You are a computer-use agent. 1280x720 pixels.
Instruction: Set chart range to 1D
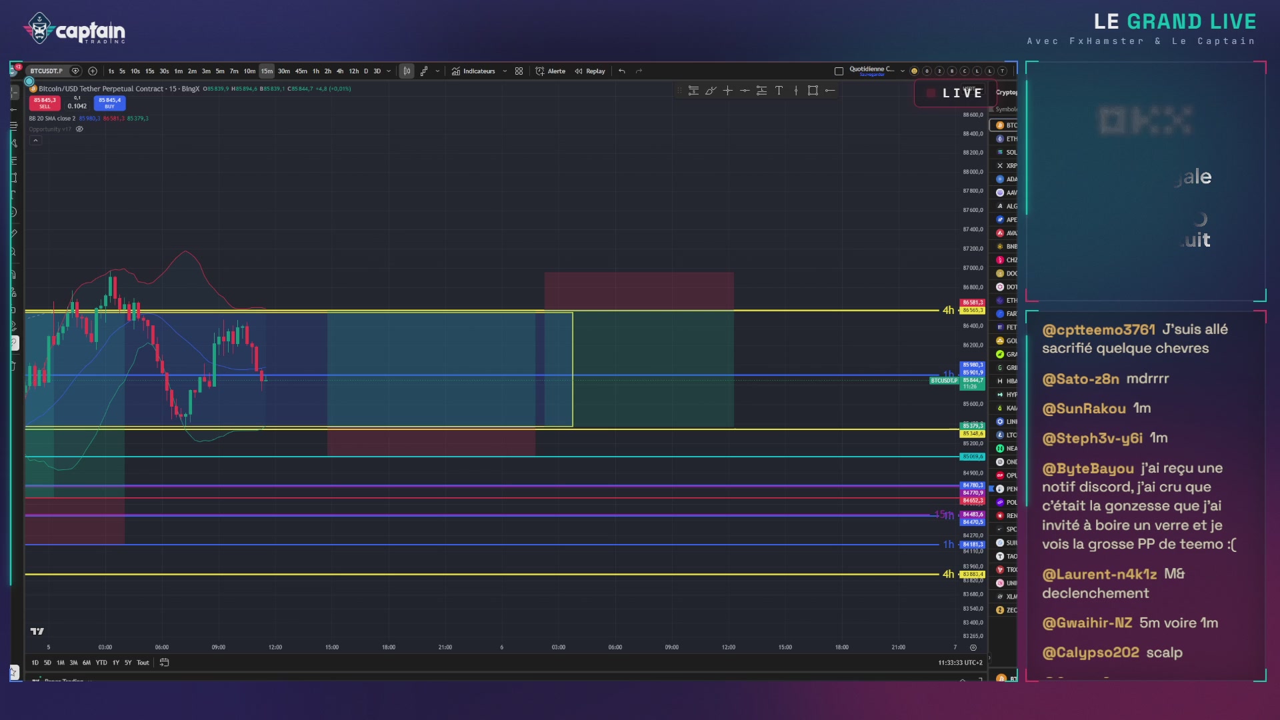(35, 663)
